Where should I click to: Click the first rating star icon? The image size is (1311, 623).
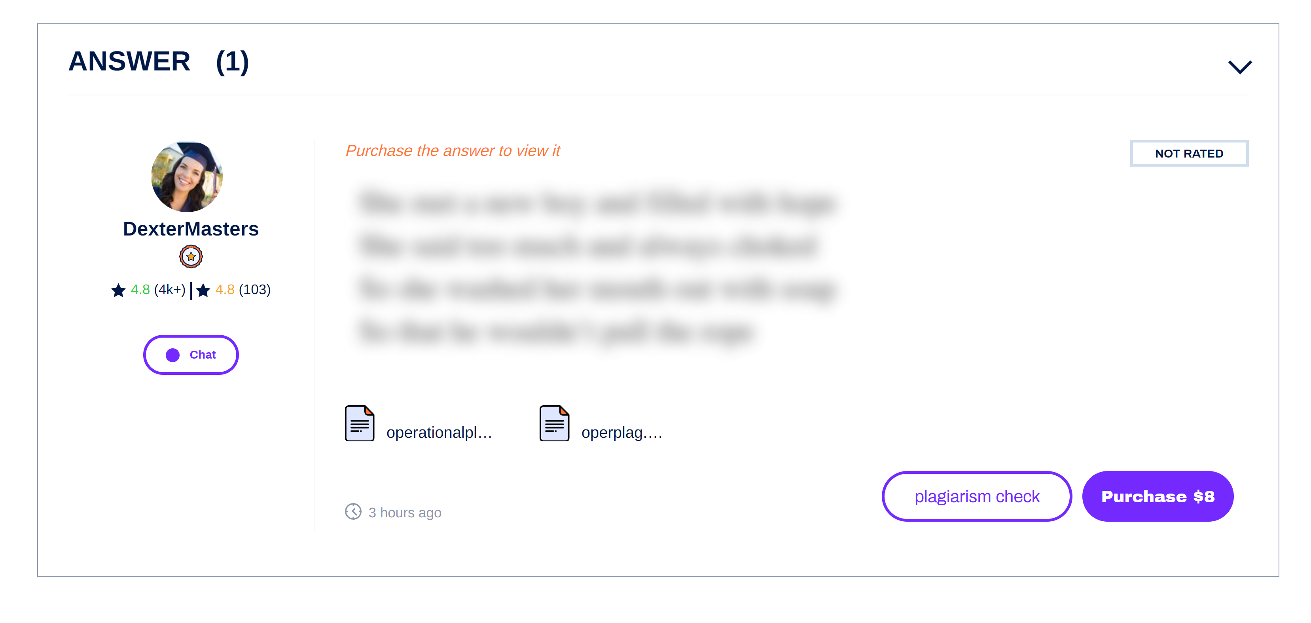tap(119, 290)
